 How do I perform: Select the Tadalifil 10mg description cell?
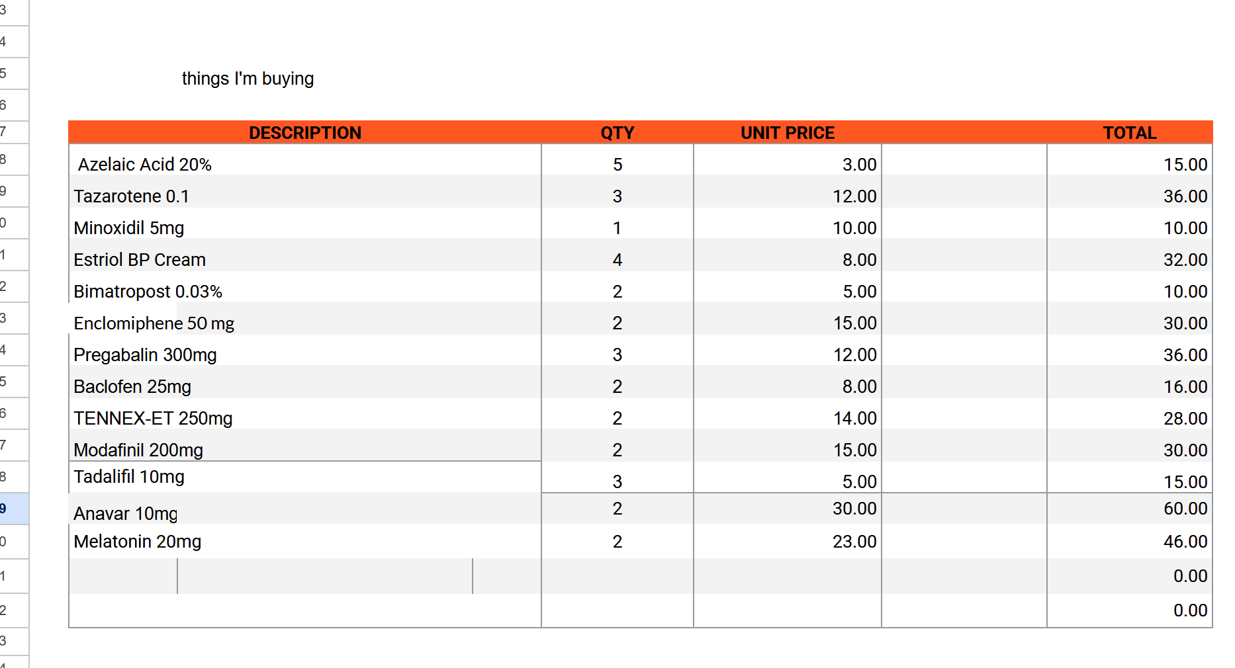(305, 477)
